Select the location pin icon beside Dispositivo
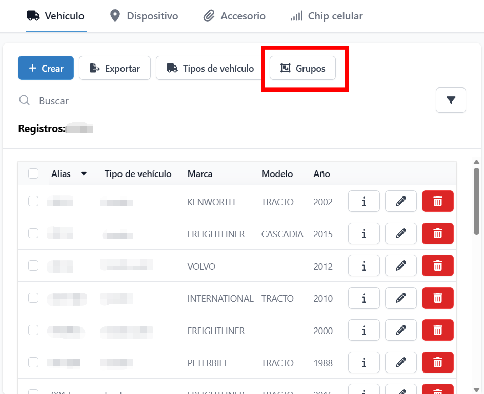 click(115, 15)
